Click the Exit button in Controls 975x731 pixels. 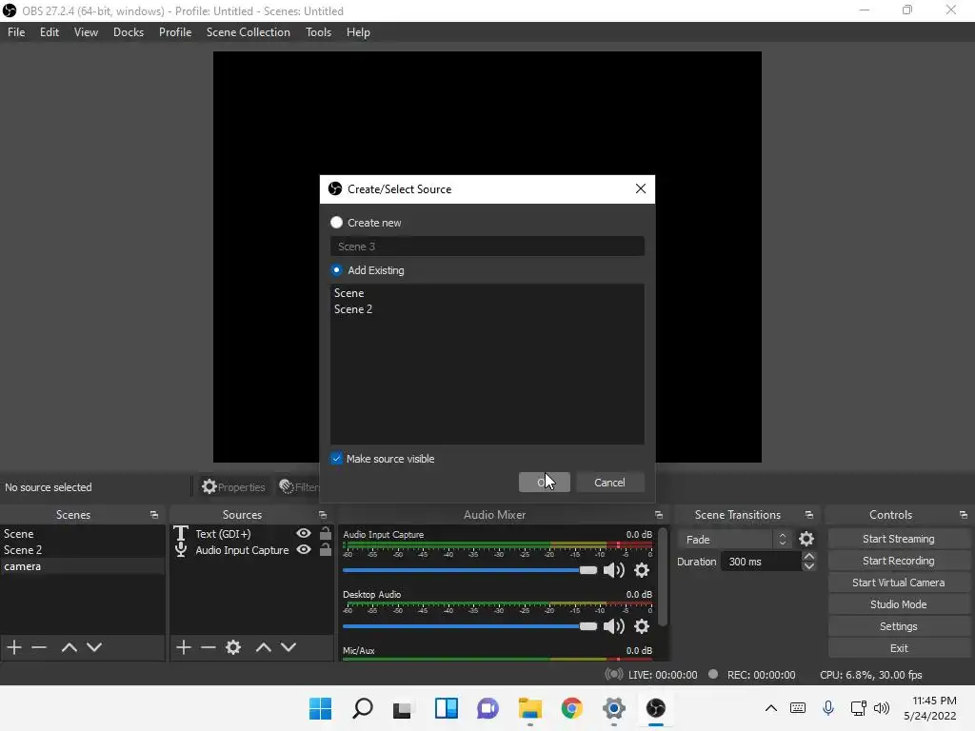pyautogui.click(x=899, y=647)
